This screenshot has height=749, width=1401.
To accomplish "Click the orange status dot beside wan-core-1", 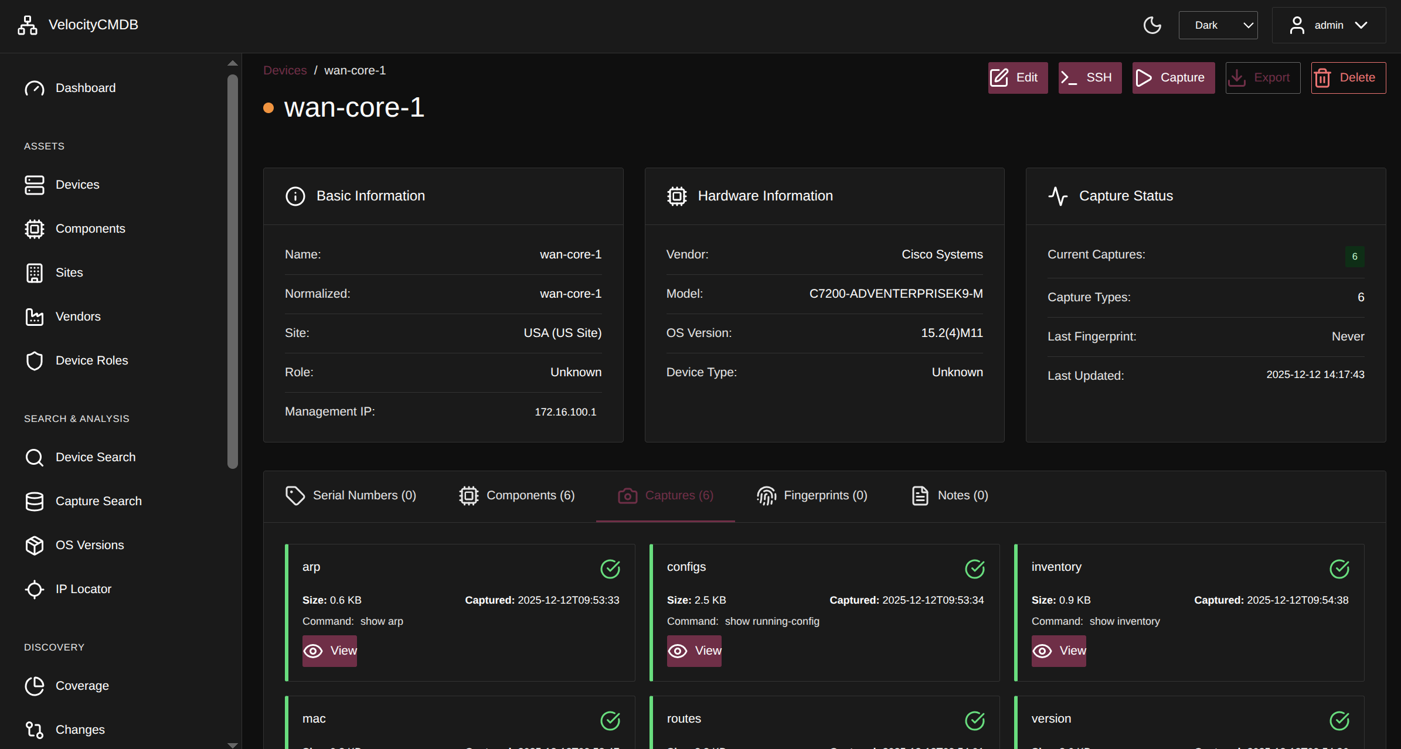I will (x=268, y=108).
